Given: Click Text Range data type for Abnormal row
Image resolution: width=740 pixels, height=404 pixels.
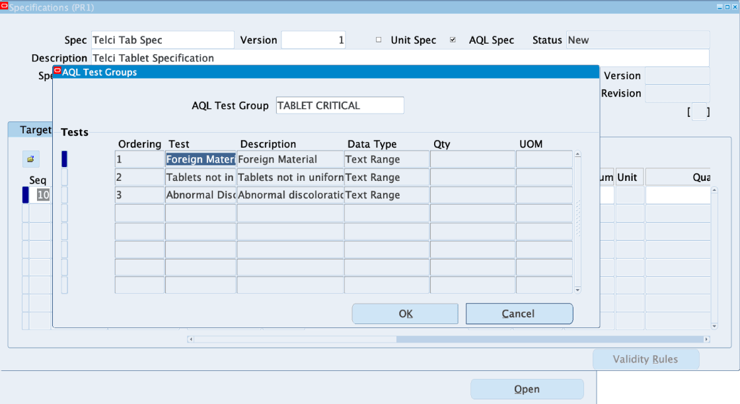Looking at the screenshot, I should pyautogui.click(x=387, y=195).
